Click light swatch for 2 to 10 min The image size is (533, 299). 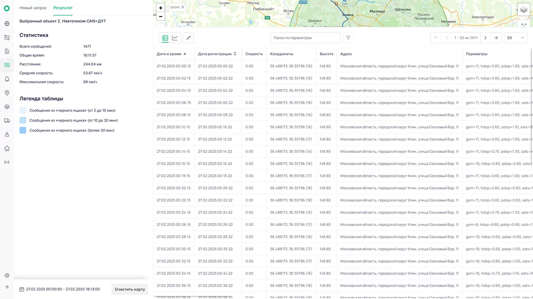(x=23, y=111)
